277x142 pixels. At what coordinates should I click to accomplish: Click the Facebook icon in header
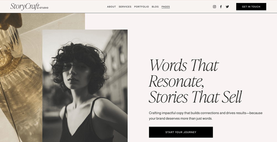click(x=221, y=7)
